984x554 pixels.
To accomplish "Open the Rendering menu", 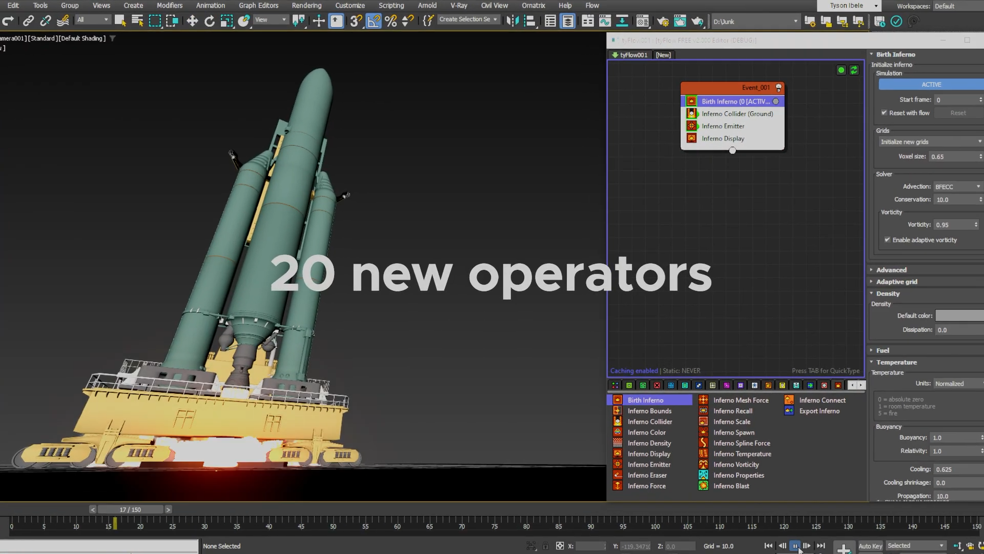I will (x=306, y=6).
